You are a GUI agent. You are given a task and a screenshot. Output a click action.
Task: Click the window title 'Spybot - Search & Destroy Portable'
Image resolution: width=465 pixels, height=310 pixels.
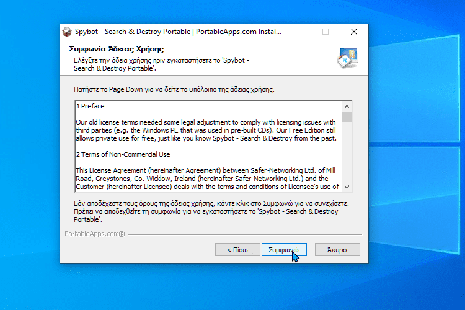tap(178, 32)
